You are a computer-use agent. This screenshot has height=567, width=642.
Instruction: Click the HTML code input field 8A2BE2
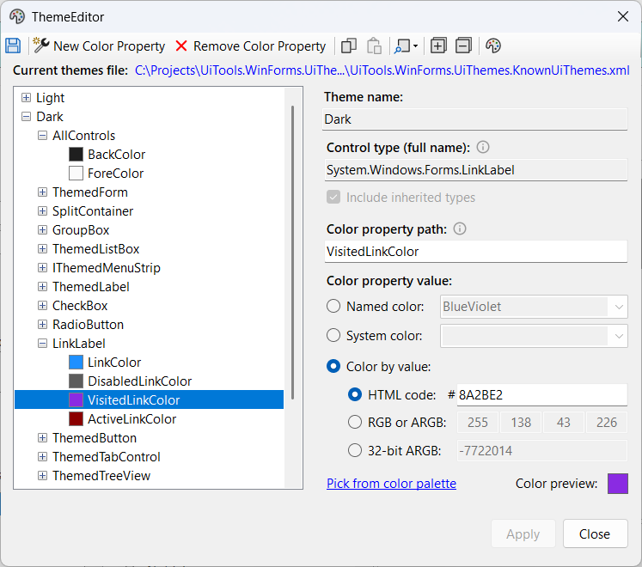pyautogui.click(x=541, y=394)
